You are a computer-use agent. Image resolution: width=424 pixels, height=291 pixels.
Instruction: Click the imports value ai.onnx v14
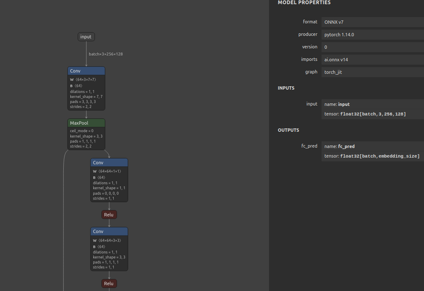coord(372,60)
